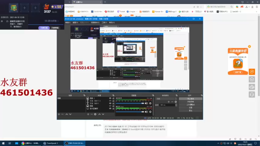Move the selected source down
This screenshot has height=146, width=260.
[103, 114]
